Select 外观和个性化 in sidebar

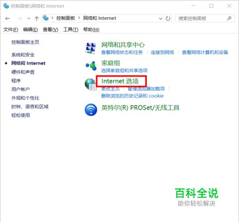click(25, 98)
